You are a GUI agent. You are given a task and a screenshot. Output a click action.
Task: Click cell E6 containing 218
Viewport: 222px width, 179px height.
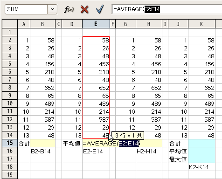pyautogui.click(x=96, y=72)
